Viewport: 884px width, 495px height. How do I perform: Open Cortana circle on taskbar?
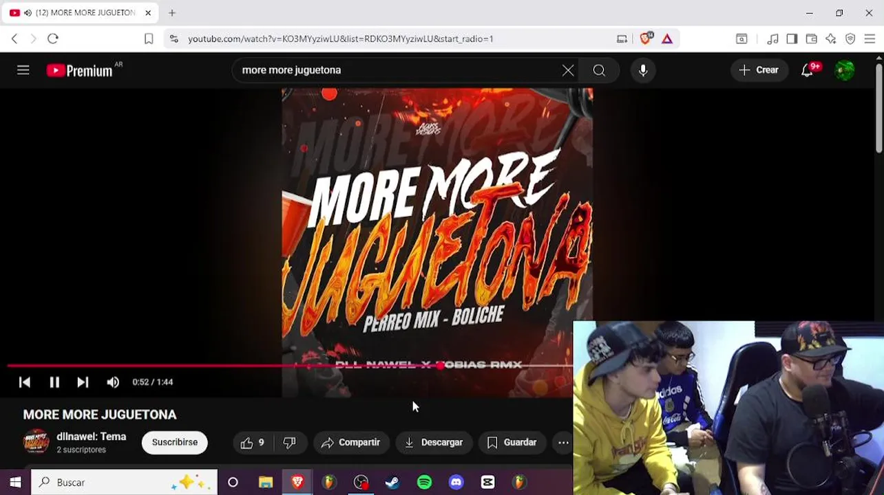pyautogui.click(x=233, y=483)
